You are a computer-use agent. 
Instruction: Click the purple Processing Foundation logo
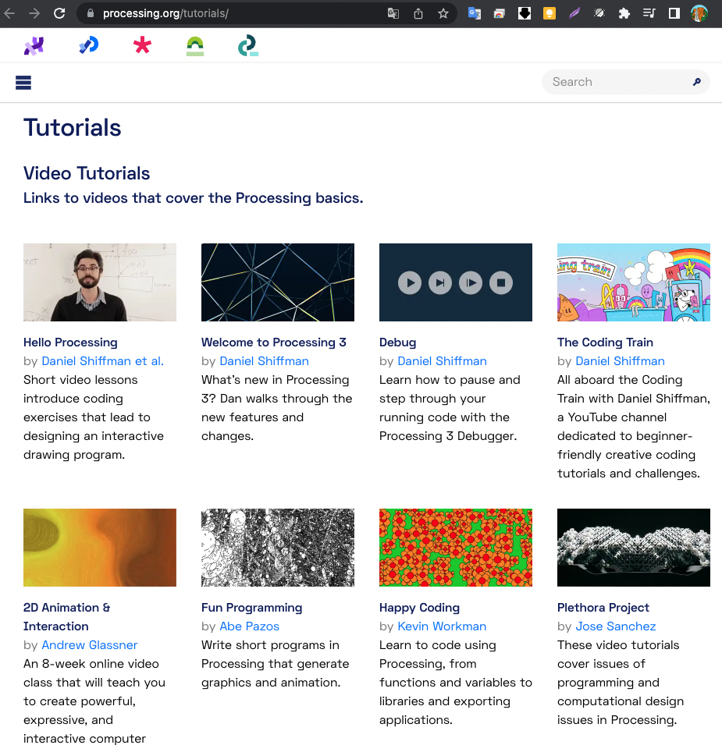click(34, 46)
